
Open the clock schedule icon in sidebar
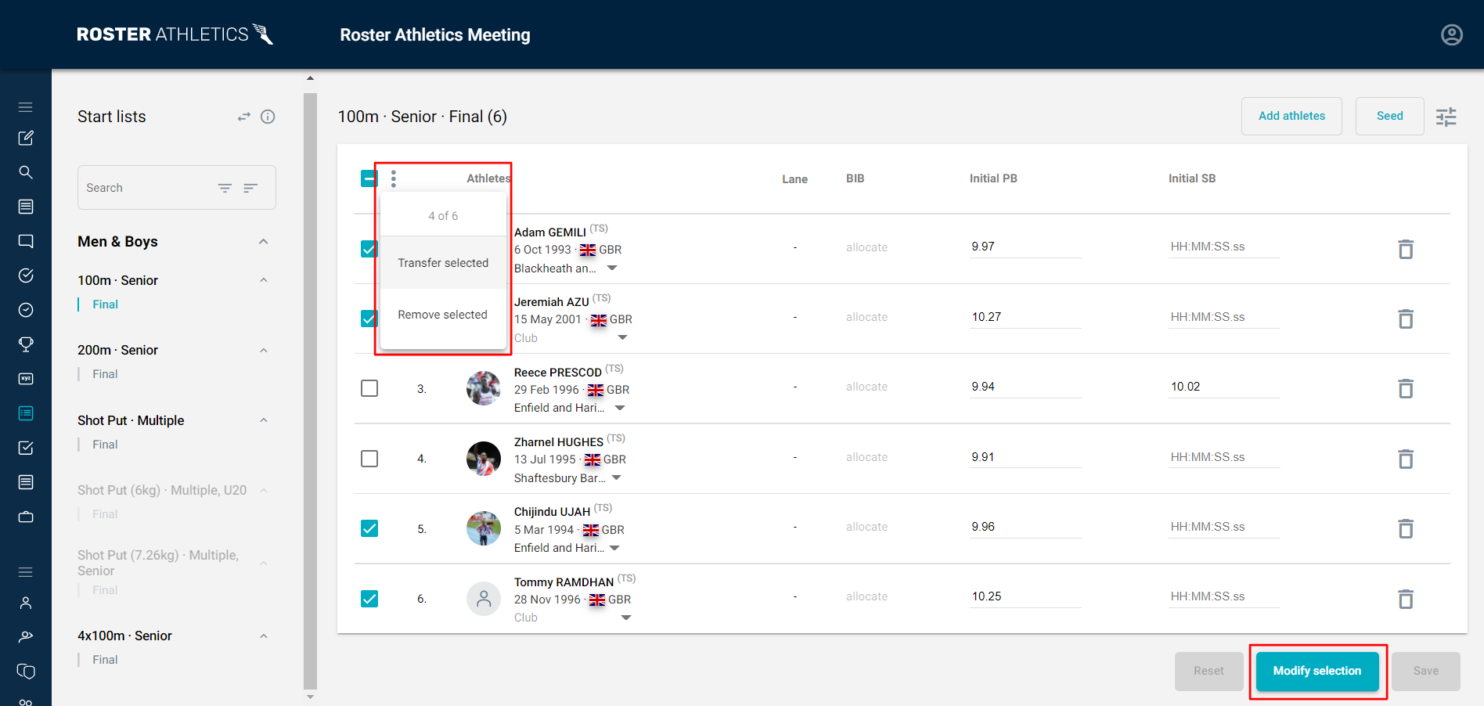tap(26, 310)
